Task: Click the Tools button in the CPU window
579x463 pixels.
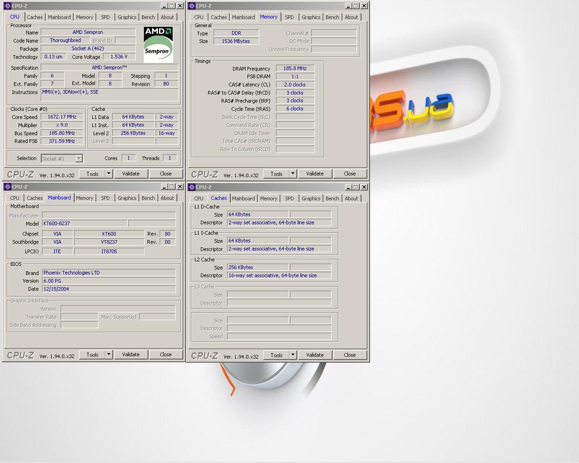Action: (x=92, y=174)
